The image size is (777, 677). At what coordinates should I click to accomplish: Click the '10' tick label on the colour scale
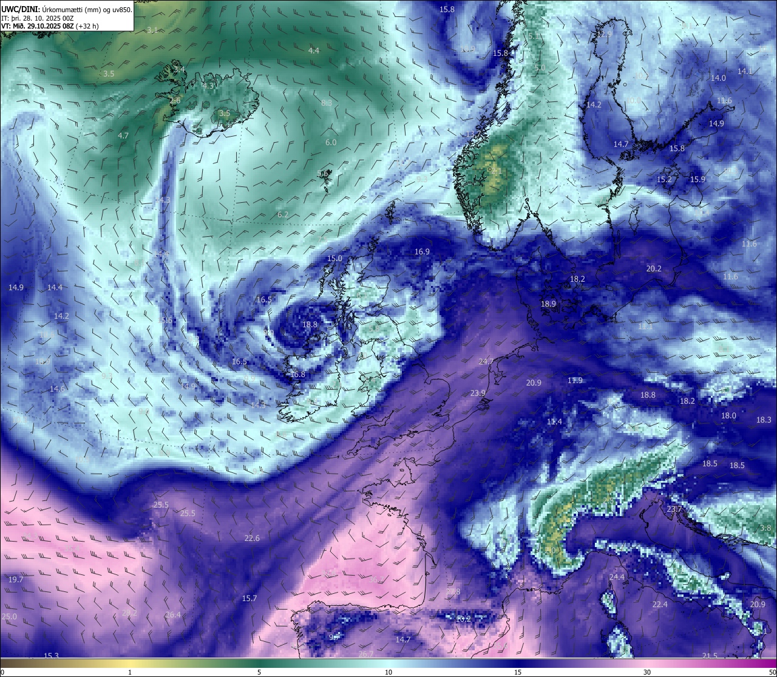pos(388,672)
